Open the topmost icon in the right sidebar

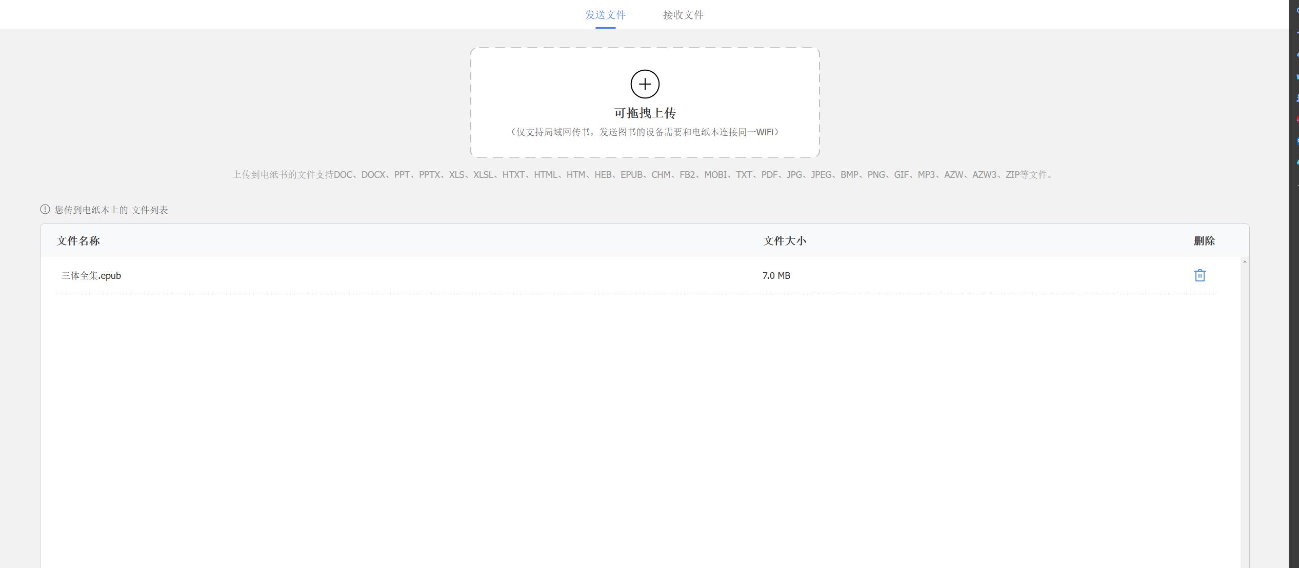click(1296, 10)
